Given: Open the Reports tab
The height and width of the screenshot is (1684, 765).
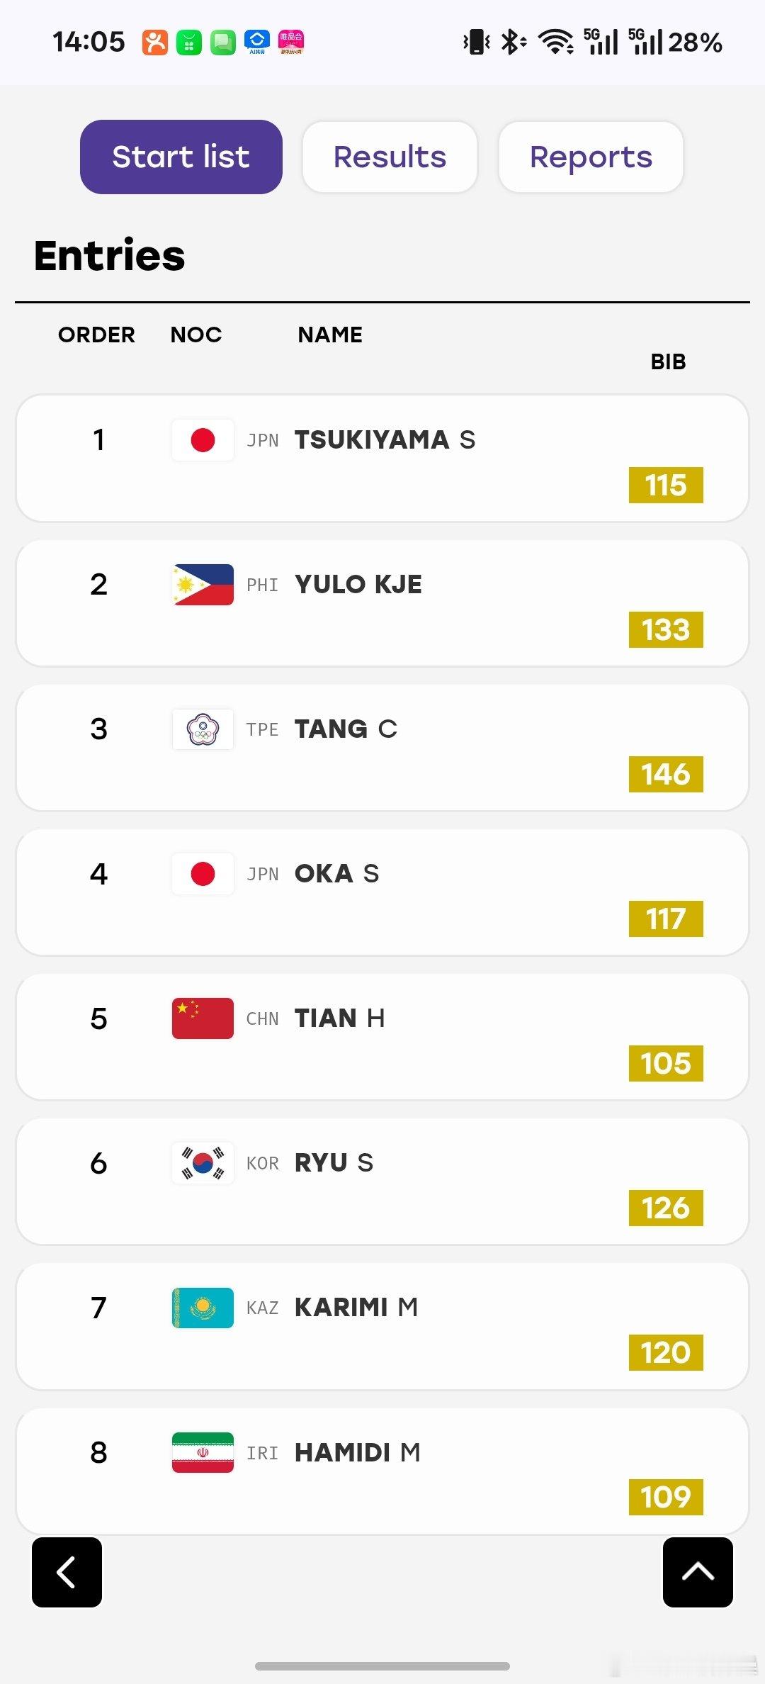Looking at the screenshot, I should (591, 157).
